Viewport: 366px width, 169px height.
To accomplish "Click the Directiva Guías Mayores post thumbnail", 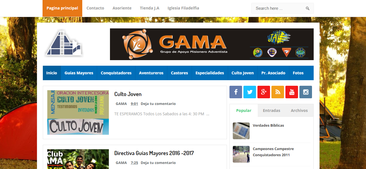I will pyautogui.click(x=78, y=159).
